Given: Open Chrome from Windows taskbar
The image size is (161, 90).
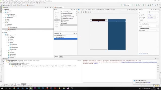Looking at the screenshot, I should pos(14,88).
